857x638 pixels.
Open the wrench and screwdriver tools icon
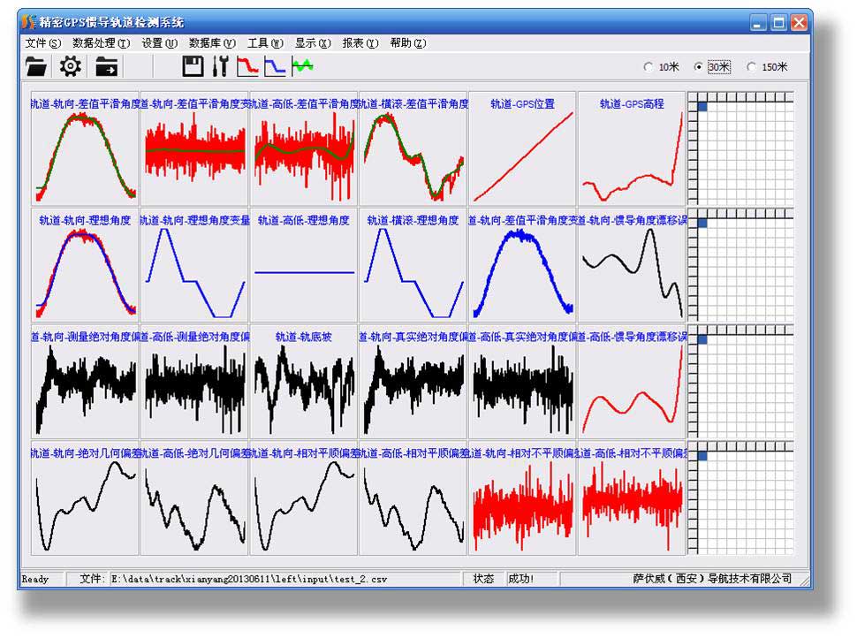220,66
